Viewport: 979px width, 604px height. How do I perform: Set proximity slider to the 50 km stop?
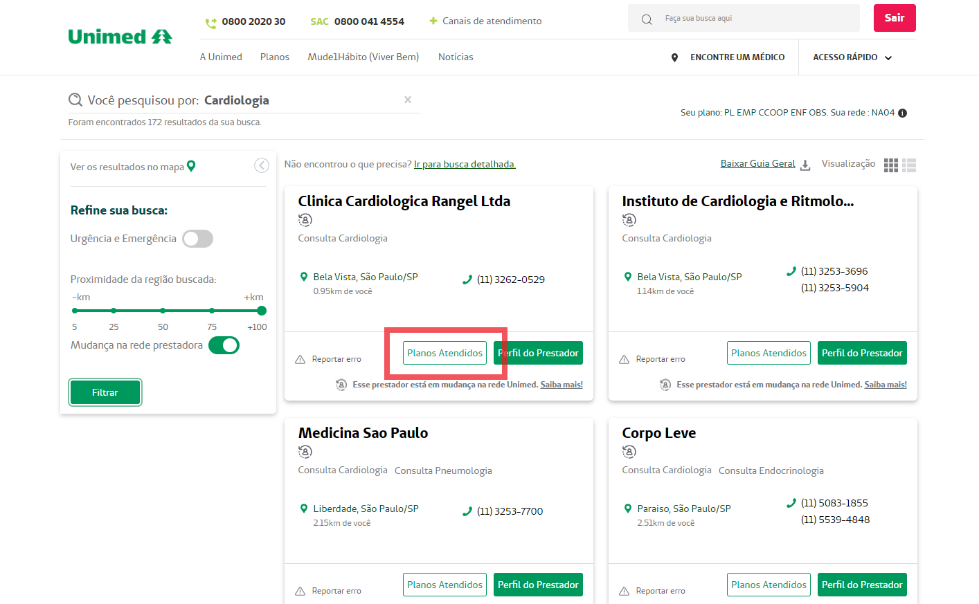click(163, 311)
